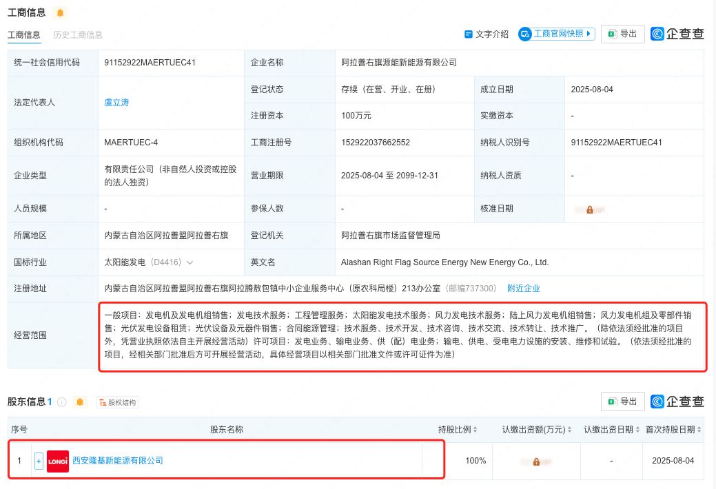Viewport: 716px width, 489px height.
Task: Expand the 太阳能发电 (D4416) industry chevron
Action: click(190, 262)
